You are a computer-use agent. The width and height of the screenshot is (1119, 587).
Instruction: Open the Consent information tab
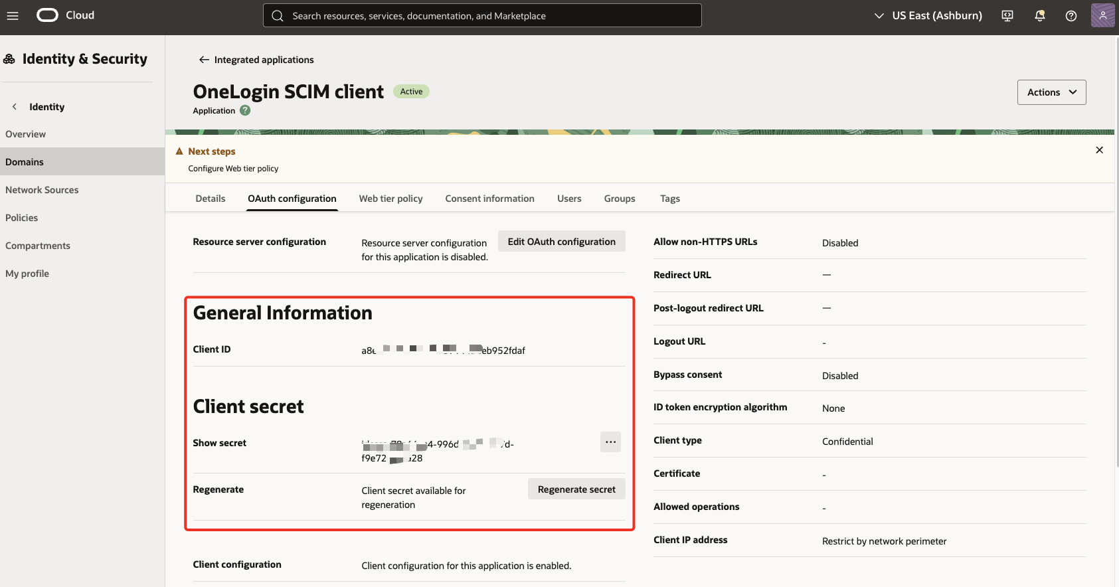point(490,199)
